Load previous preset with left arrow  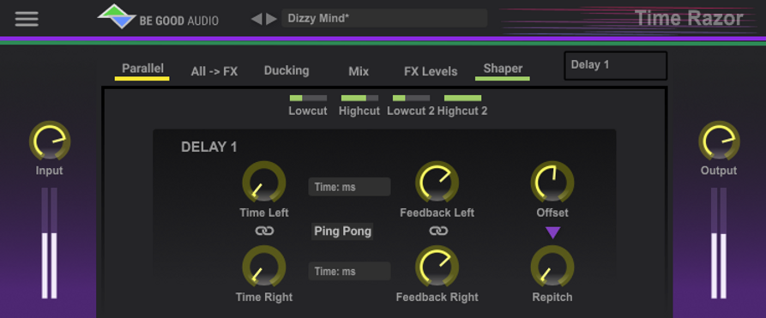coord(256,19)
